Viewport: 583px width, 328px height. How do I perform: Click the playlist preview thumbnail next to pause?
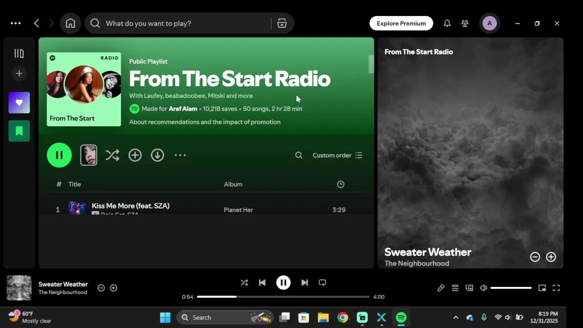[x=88, y=155]
